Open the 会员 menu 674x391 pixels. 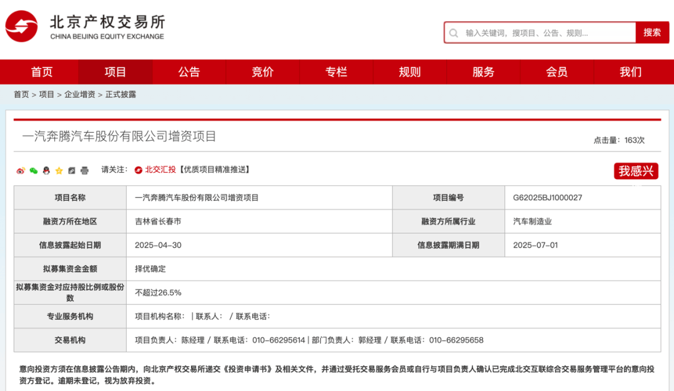557,72
